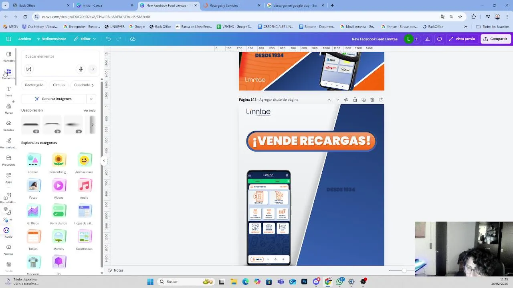Click Agregar título de página field
The height and width of the screenshot is (288, 513).
pyautogui.click(x=279, y=100)
